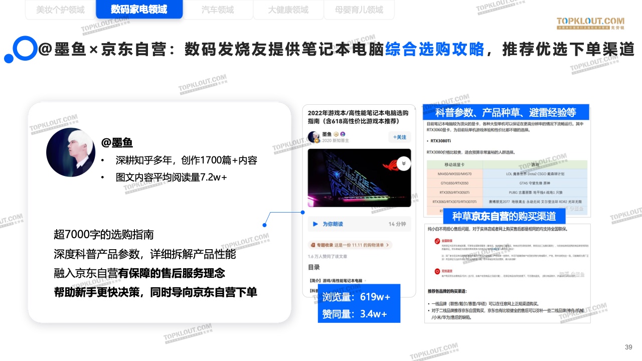Image resolution: width=642 pixels, height=361 pixels.
Task: Click the 游戏 table column header
Action: pos(535,164)
